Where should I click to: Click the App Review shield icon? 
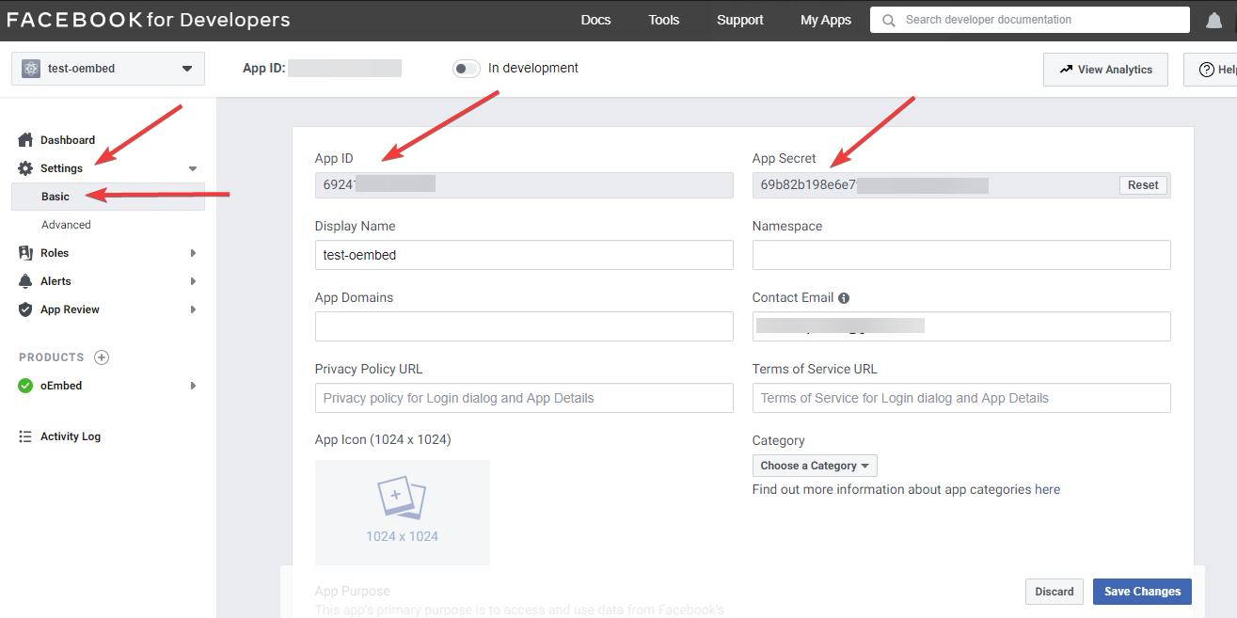click(x=25, y=309)
